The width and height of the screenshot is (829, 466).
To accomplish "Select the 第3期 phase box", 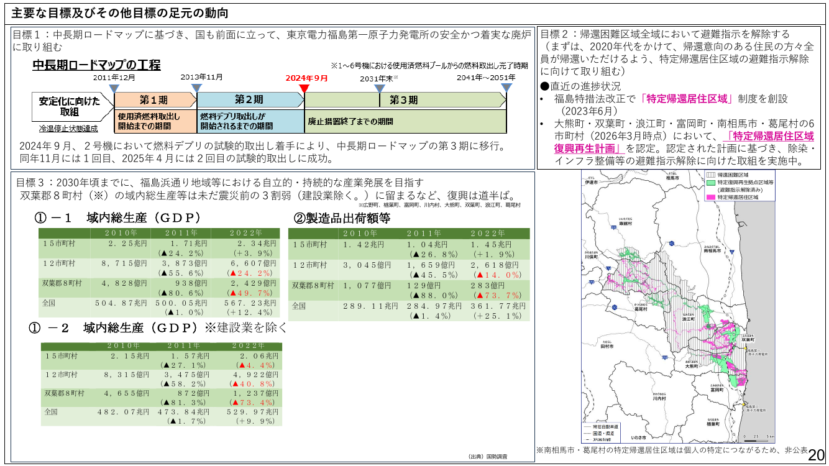I will click(x=404, y=100).
